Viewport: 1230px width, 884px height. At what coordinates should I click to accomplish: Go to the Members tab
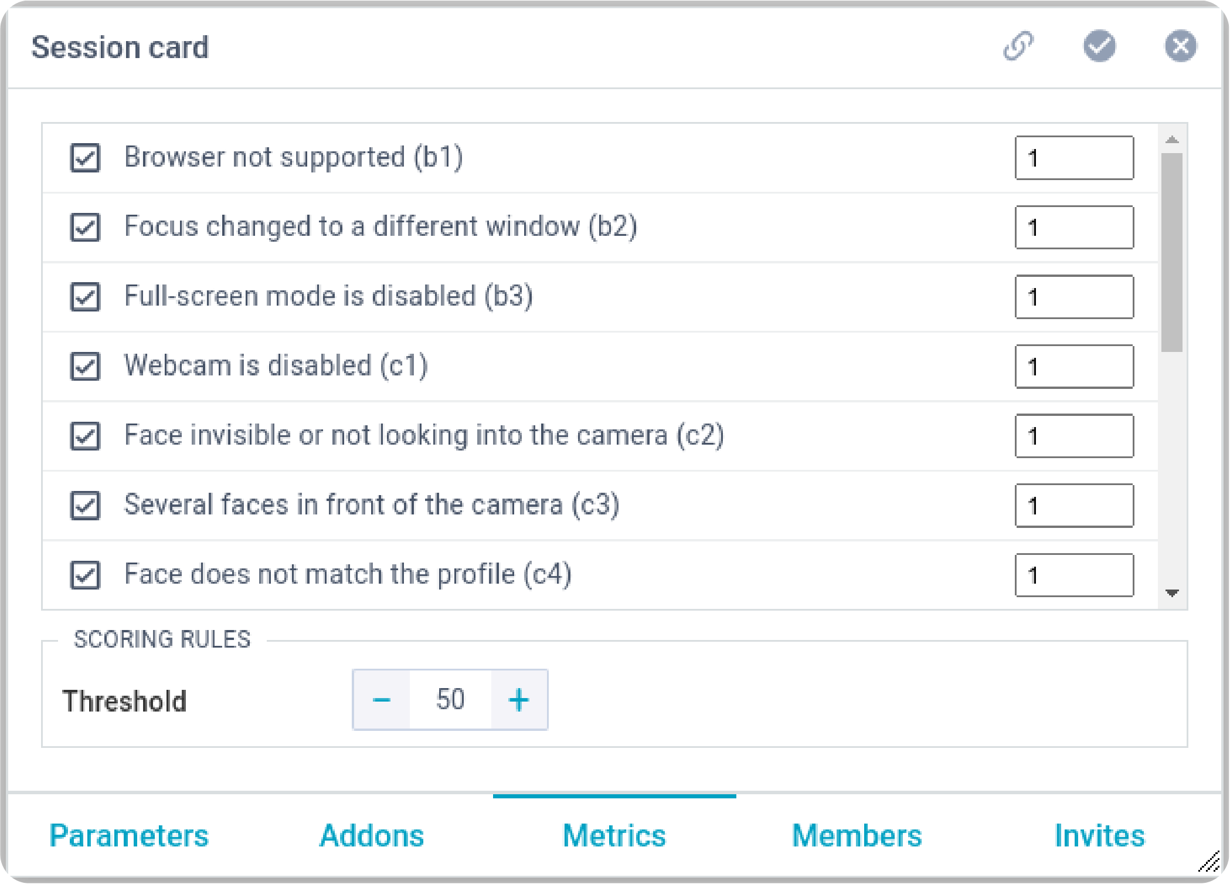tap(857, 835)
